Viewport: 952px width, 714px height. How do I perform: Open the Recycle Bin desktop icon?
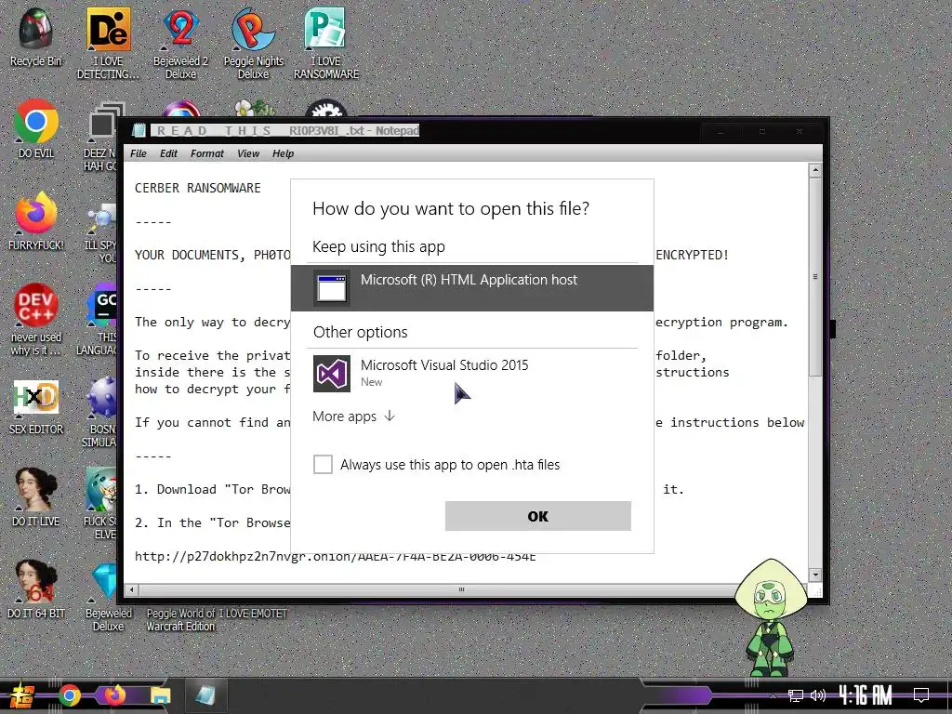click(36, 36)
